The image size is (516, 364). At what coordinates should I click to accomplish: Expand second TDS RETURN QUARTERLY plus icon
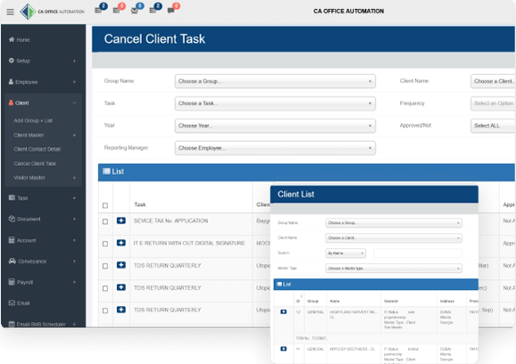[121, 287]
